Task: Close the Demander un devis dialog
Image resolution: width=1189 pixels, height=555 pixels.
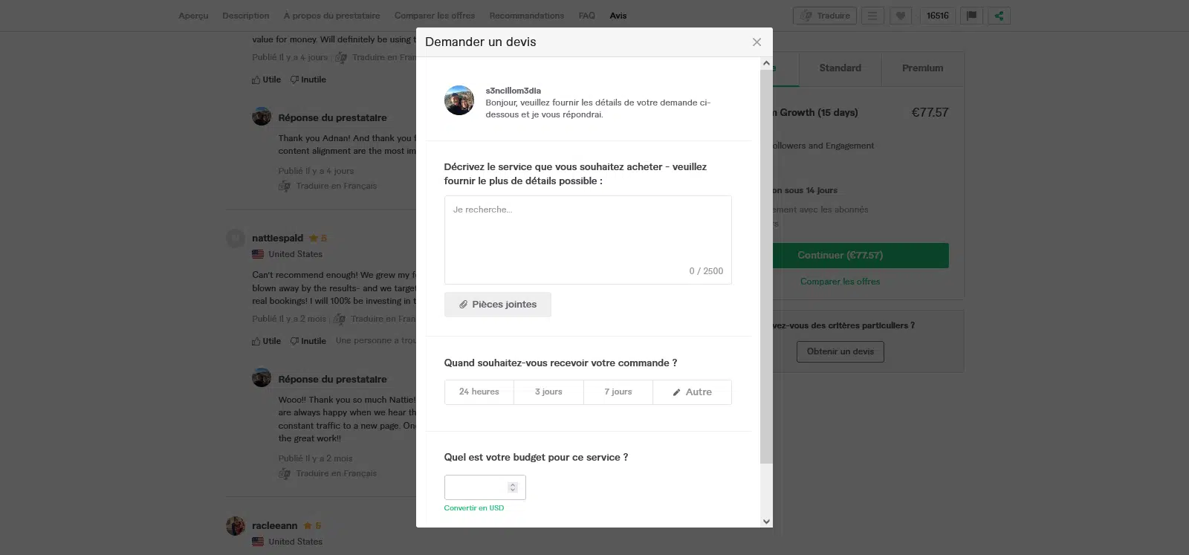Action: tap(757, 42)
